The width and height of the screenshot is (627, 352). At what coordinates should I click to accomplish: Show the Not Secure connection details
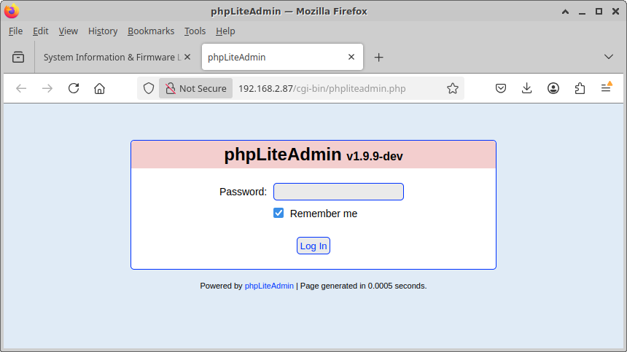point(195,88)
